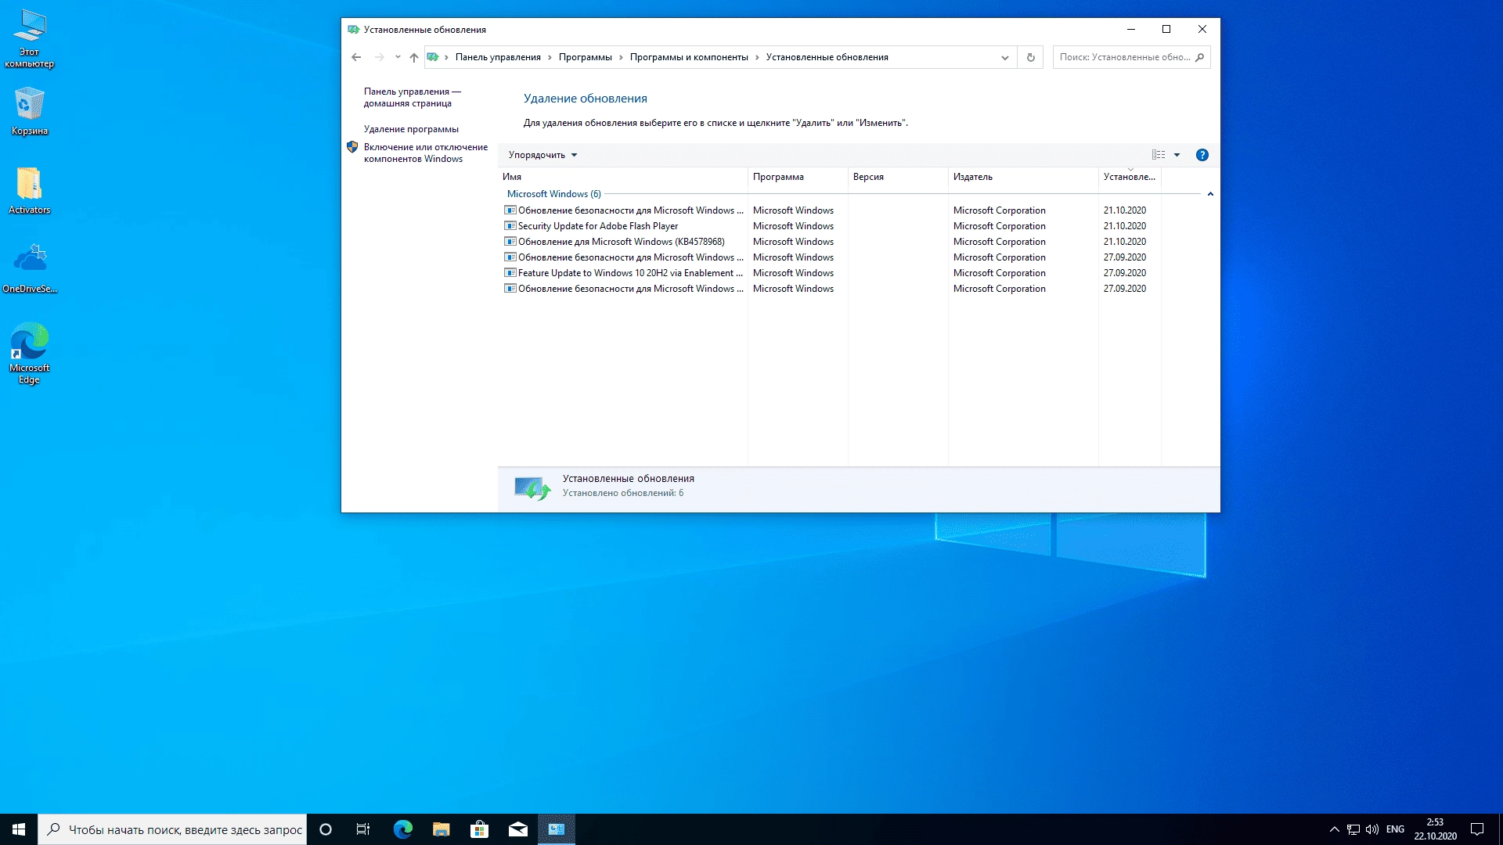This screenshot has height=845, width=1503.
Task: Click icon of KB4578968 update row
Action: tap(510, 242)
